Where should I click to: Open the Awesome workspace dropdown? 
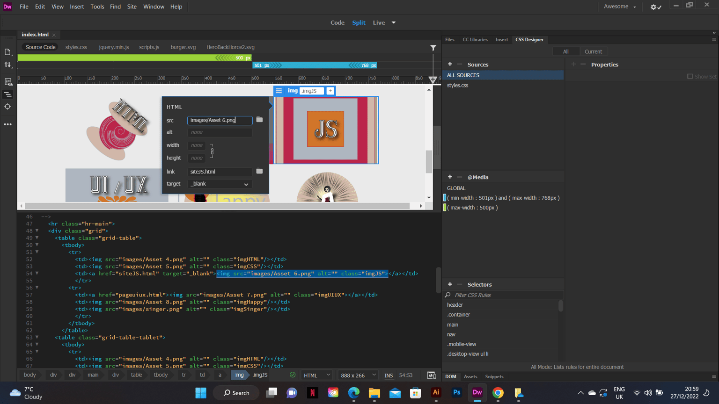tap(620, 7)
